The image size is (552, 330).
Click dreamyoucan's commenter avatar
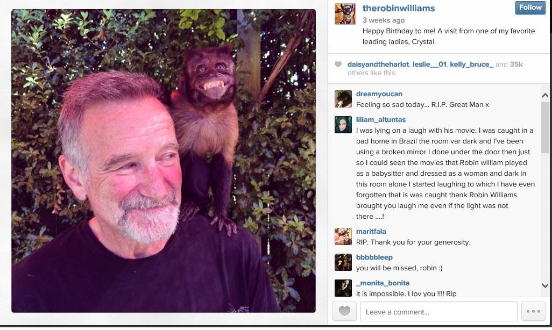coord(343,99)
